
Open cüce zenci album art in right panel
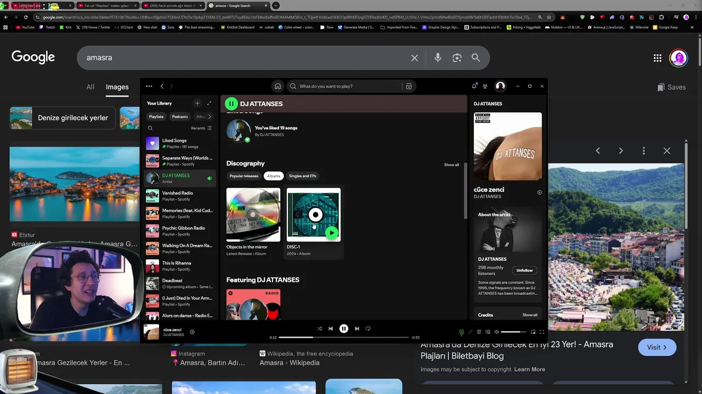tap(508, 146)
